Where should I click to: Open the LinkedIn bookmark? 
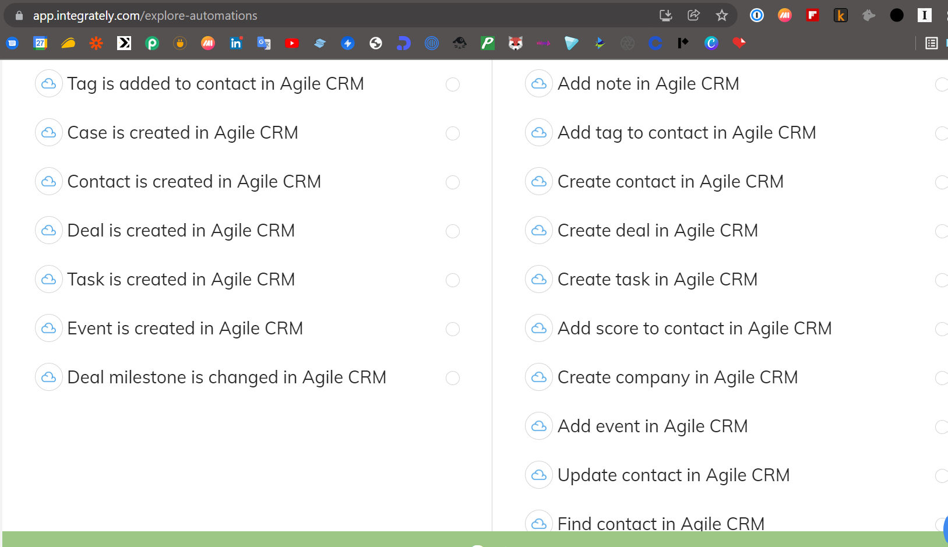[x=236, y=43]
